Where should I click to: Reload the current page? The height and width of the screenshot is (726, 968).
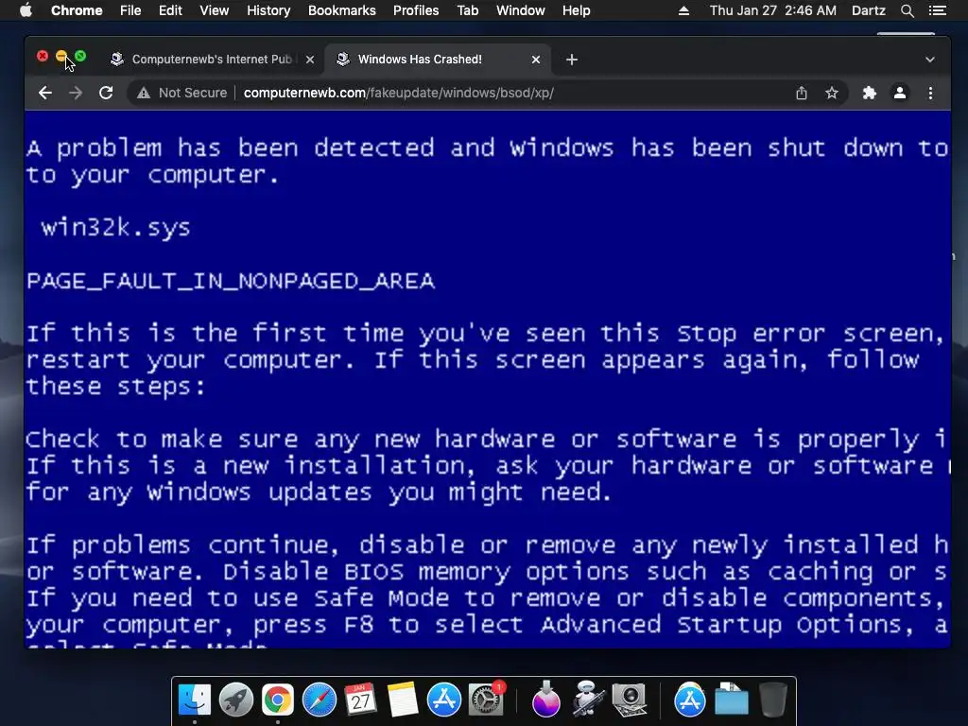point(106,93)
